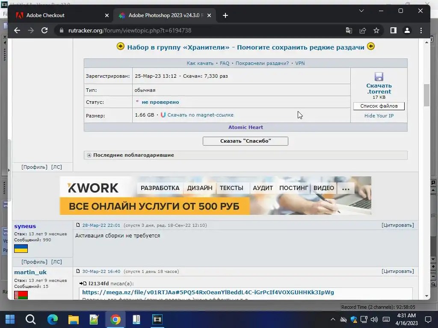The width and height of the screenshot is (438, 328).
Task: Open post date link 28-Мар-22 22:01
Action: 101,225
